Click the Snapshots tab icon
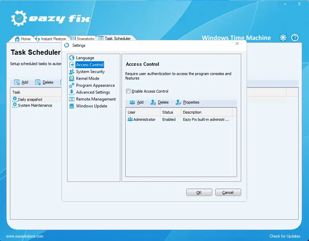The width and height of the screenshot is (309, 241). 73,39
